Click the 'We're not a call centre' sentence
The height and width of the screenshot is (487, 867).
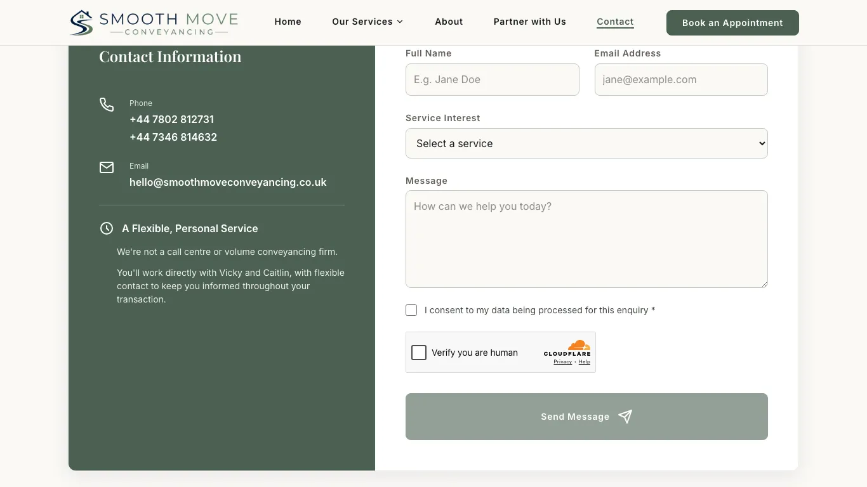[x=227, y=252]
